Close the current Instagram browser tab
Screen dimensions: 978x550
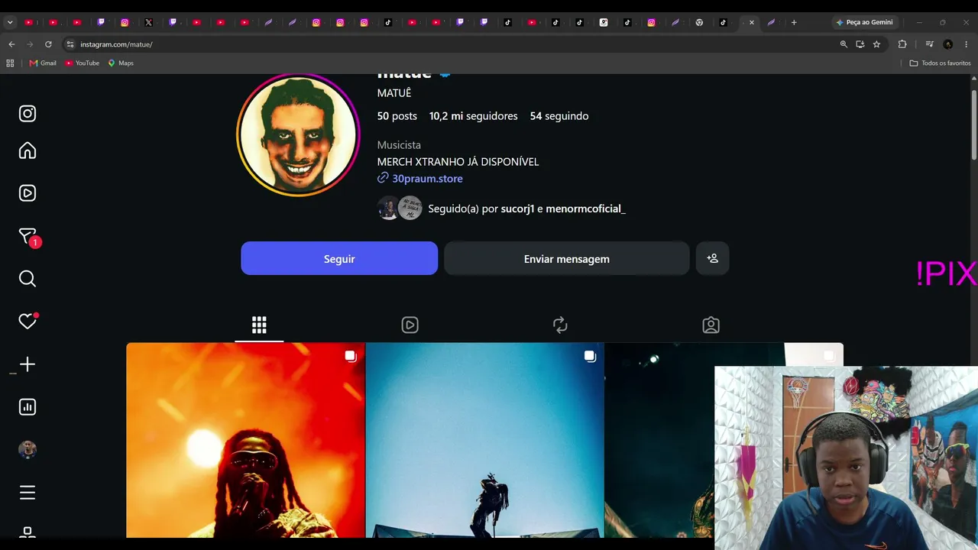[752, 22]
